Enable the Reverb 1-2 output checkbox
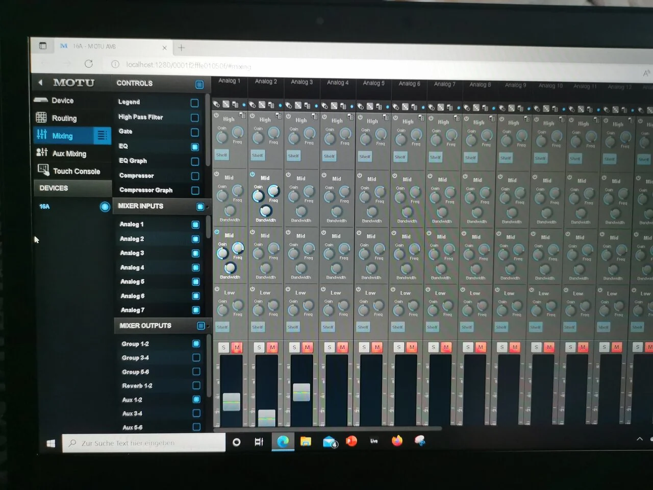This screenshot has width=653, height=490. click(196, 385)
